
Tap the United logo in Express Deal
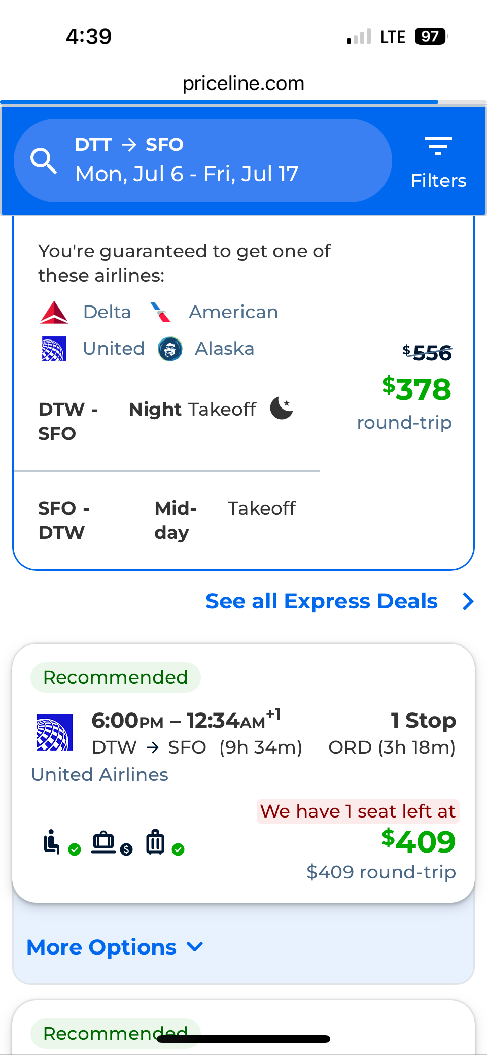[54, 349]
